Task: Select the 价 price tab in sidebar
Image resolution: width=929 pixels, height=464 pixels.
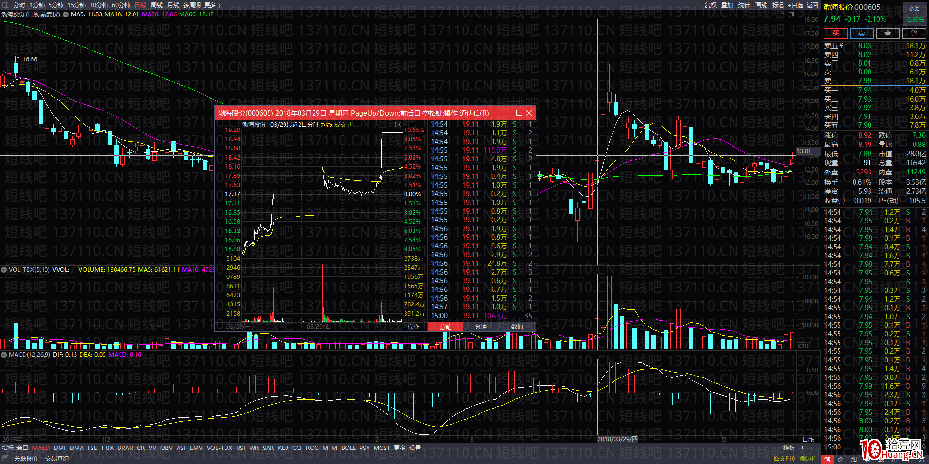Action: 840,459
